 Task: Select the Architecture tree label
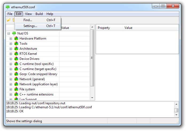coord(28,49)
